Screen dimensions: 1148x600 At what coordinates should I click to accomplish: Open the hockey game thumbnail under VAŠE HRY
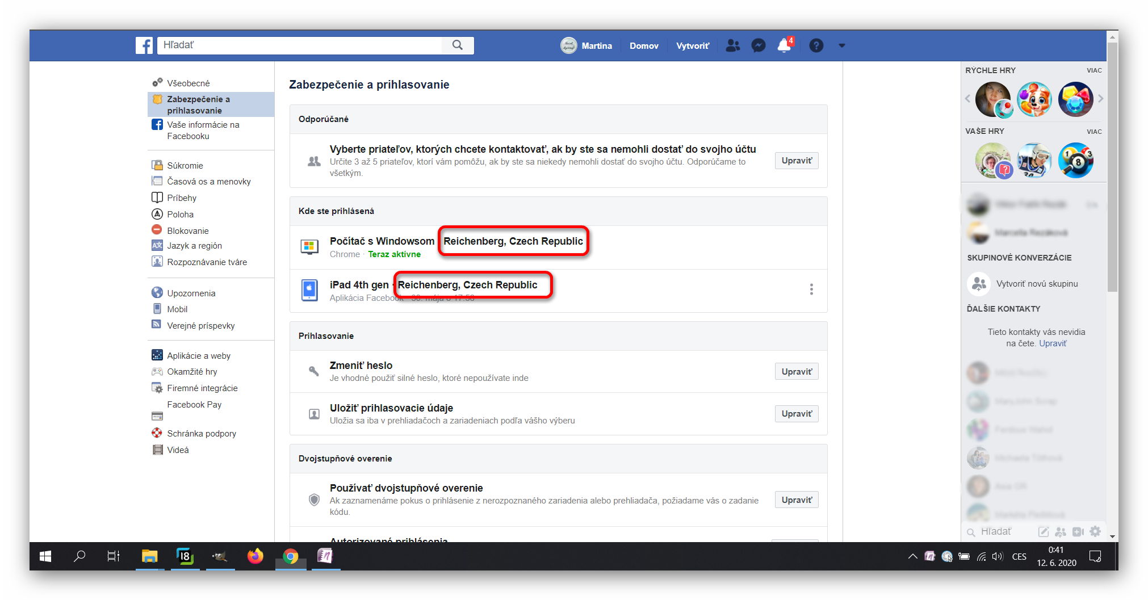[1034, 160]
